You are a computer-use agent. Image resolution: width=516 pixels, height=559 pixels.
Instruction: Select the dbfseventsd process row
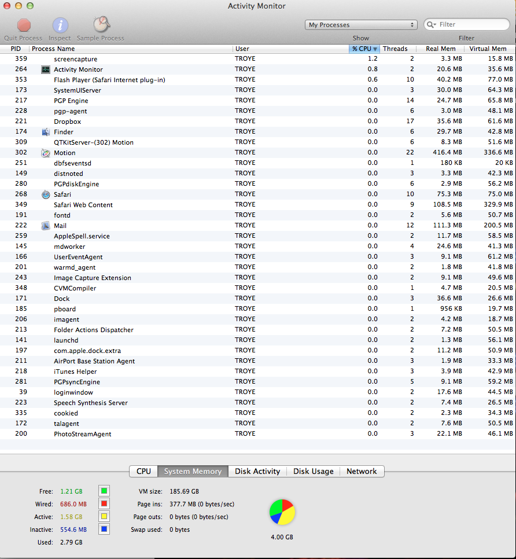click(258, 163)
